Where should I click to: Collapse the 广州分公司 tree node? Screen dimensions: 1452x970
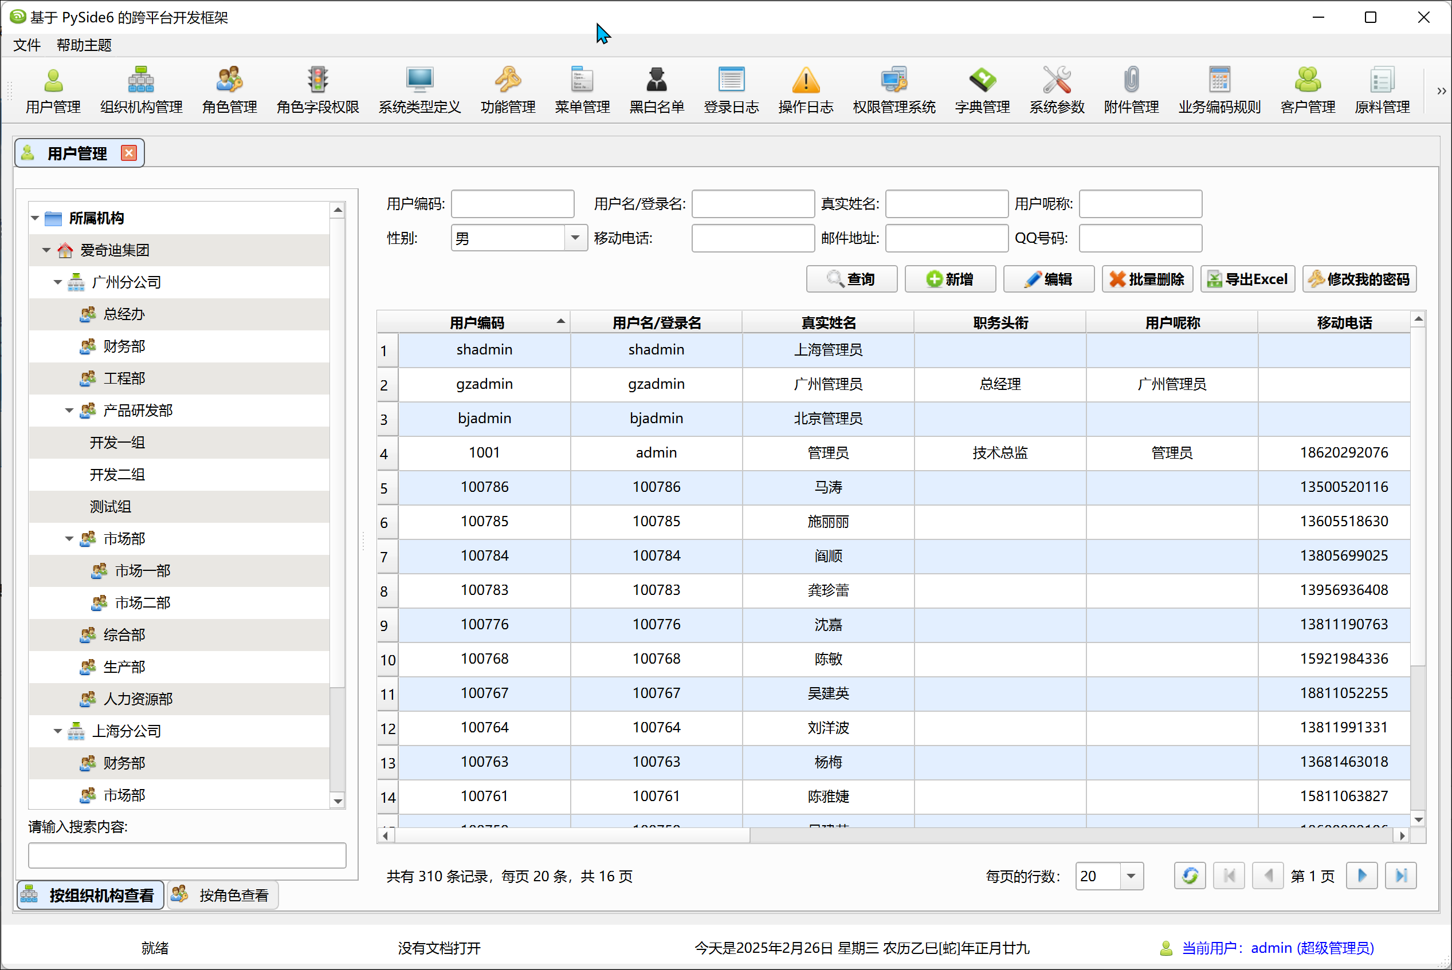click(x=57, y=282)
